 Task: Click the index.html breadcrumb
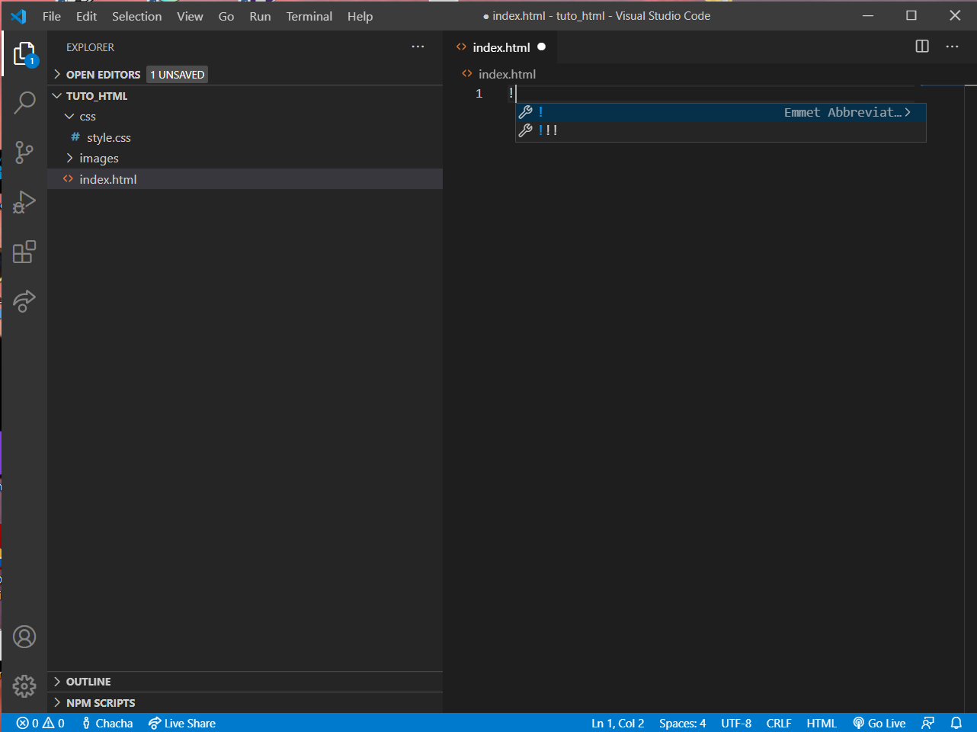tap(500, 74)
